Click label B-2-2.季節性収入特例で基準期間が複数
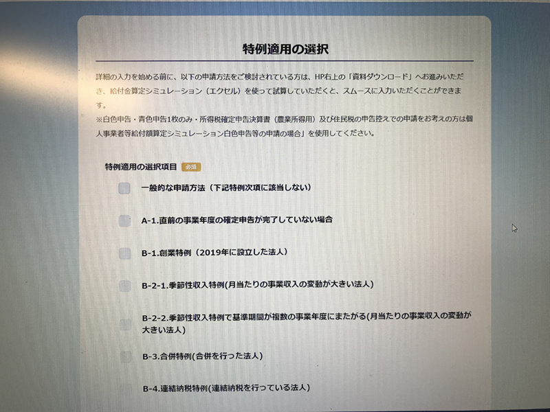 (307, 323)
